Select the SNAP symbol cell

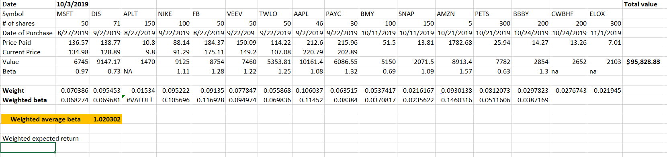pyautogui.click(x=416, y=14)
